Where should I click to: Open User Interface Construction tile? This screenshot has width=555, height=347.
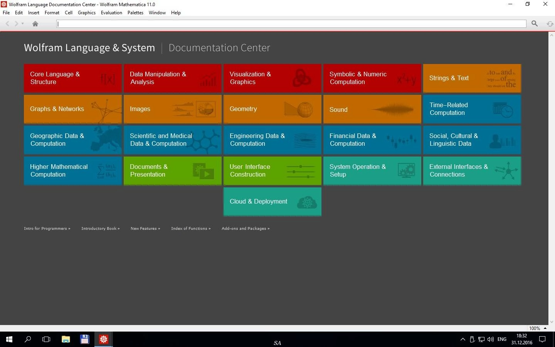point(272,171)
